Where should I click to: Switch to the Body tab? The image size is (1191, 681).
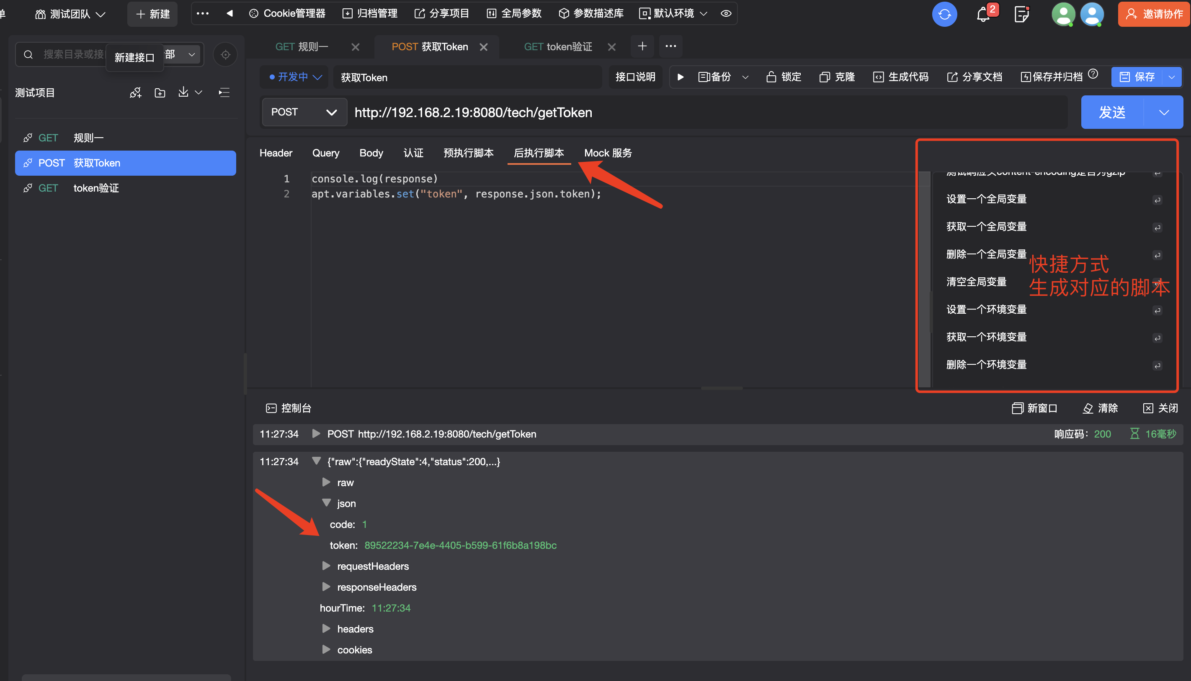(x=371, y=153)
